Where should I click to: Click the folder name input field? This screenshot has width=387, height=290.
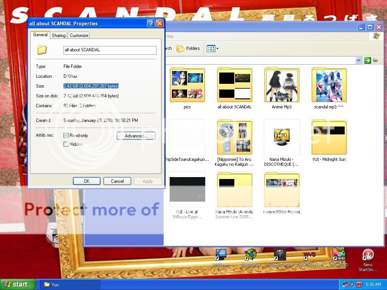[x=110, y=50]
